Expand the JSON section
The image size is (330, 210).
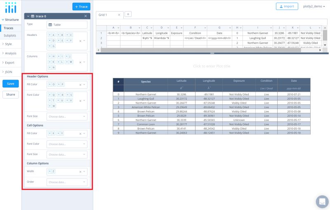pyautogui.click(x=7, y=72)
